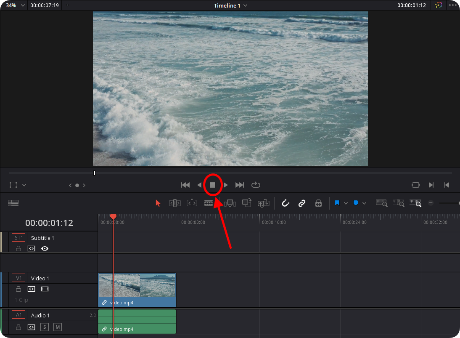Play the timeline in reverse
This screenshot has width=460, height=338.
pyautogui.click(x=199, y=185)
